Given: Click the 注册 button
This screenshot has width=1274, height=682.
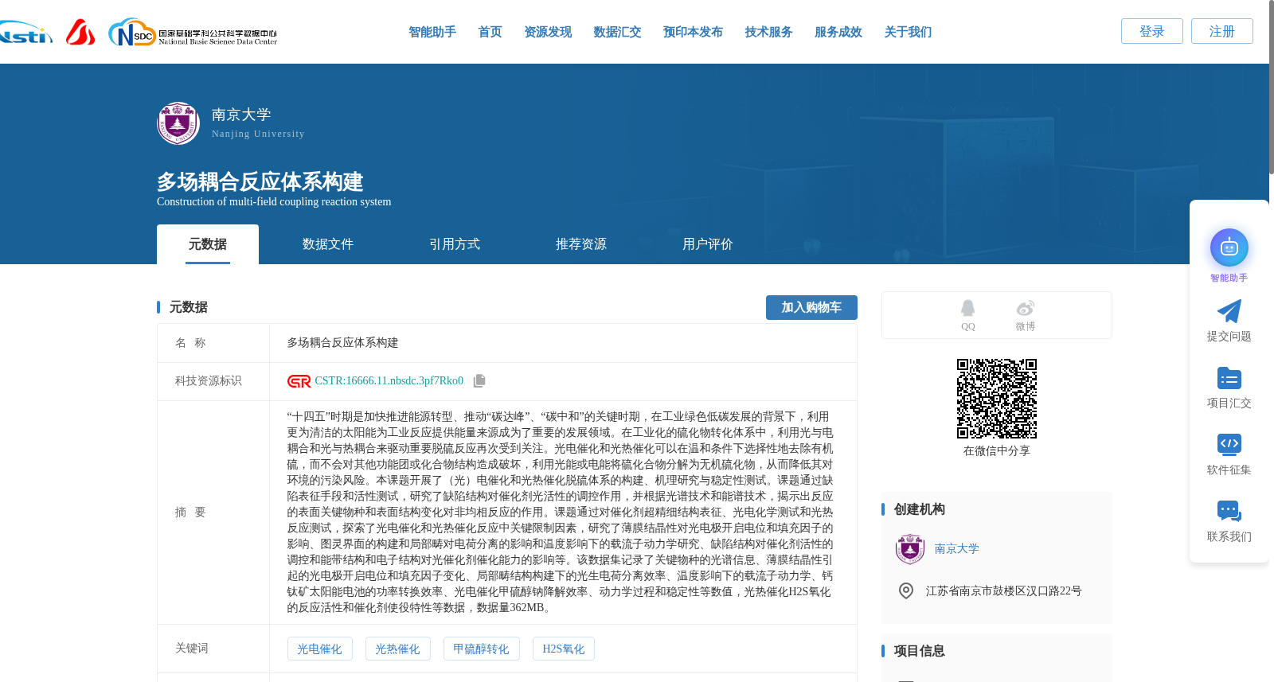Looking at the screenshot, I should (1222, 31).
